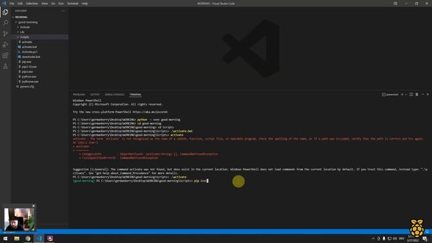This screenshot has width=432, height=243.
Task: Switch to the Problems tab
Action: (x=79, y=94)
